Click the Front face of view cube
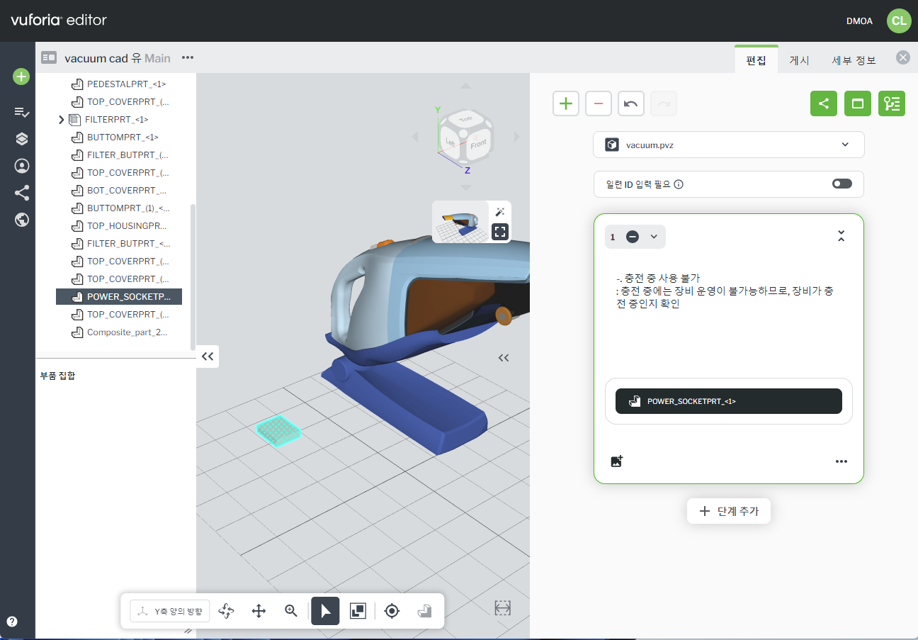918x640 pixels. click(x=479, y=144)
